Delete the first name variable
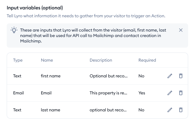Screen dimensions: 193x122 coord(180,76)
